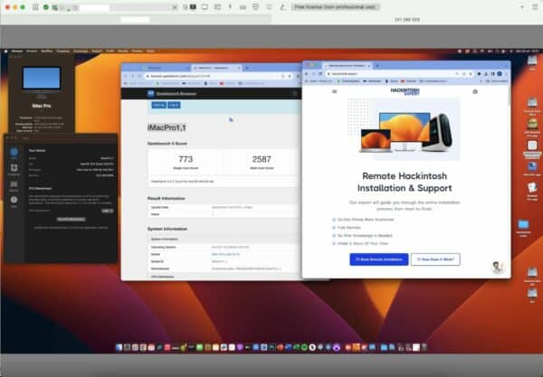Viewport: 543px width, 377px height.
Task: Open dropdown above Run button in Geekbench app
Action: click(108, 211)
